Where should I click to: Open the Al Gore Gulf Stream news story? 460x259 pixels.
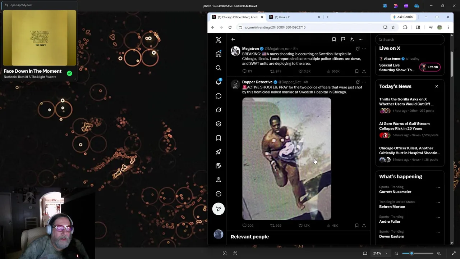pyautogui.click(x=410, y=129)
